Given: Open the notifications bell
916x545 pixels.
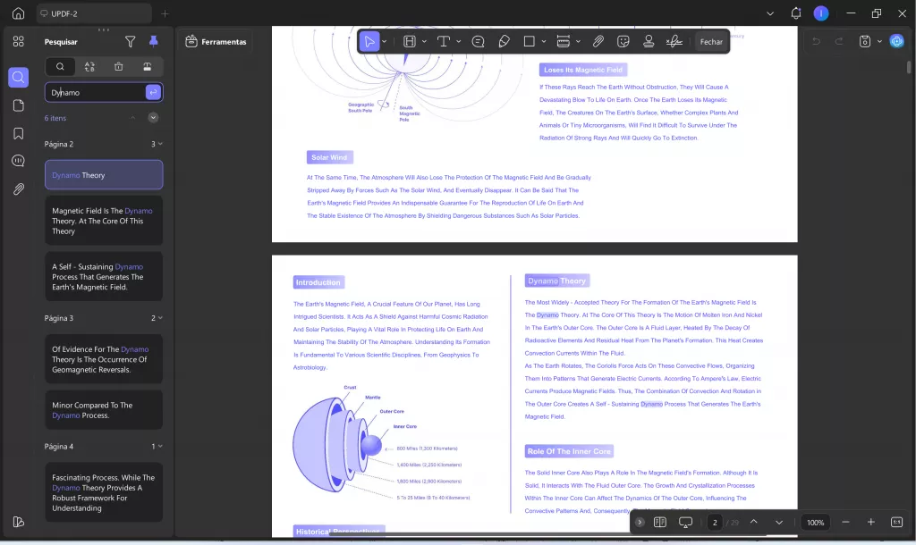Looking at the screenshot, I should (795, 13).
